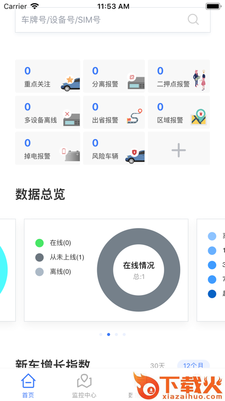Viewport: 225px width, 401px height.
Task: Go to the third carousel page dot
Action: click(116, 335)
